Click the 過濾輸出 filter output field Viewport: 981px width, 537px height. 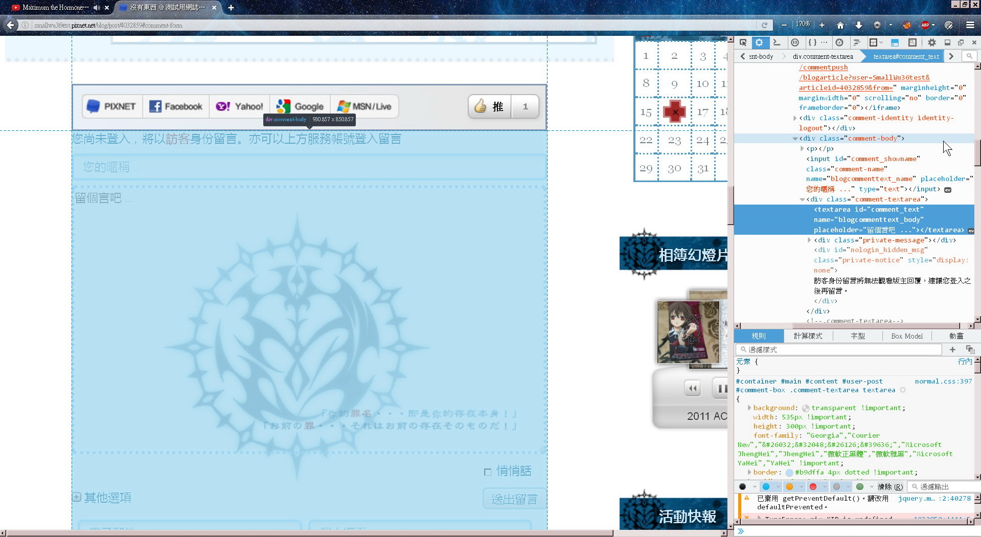pyautogui.click(x=945, y=486)
